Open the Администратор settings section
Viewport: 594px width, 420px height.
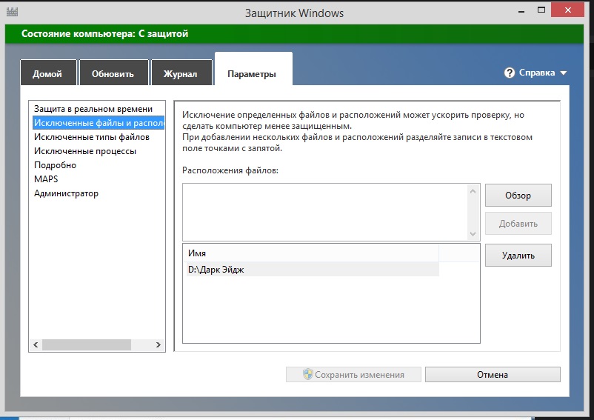coord(67,193)
